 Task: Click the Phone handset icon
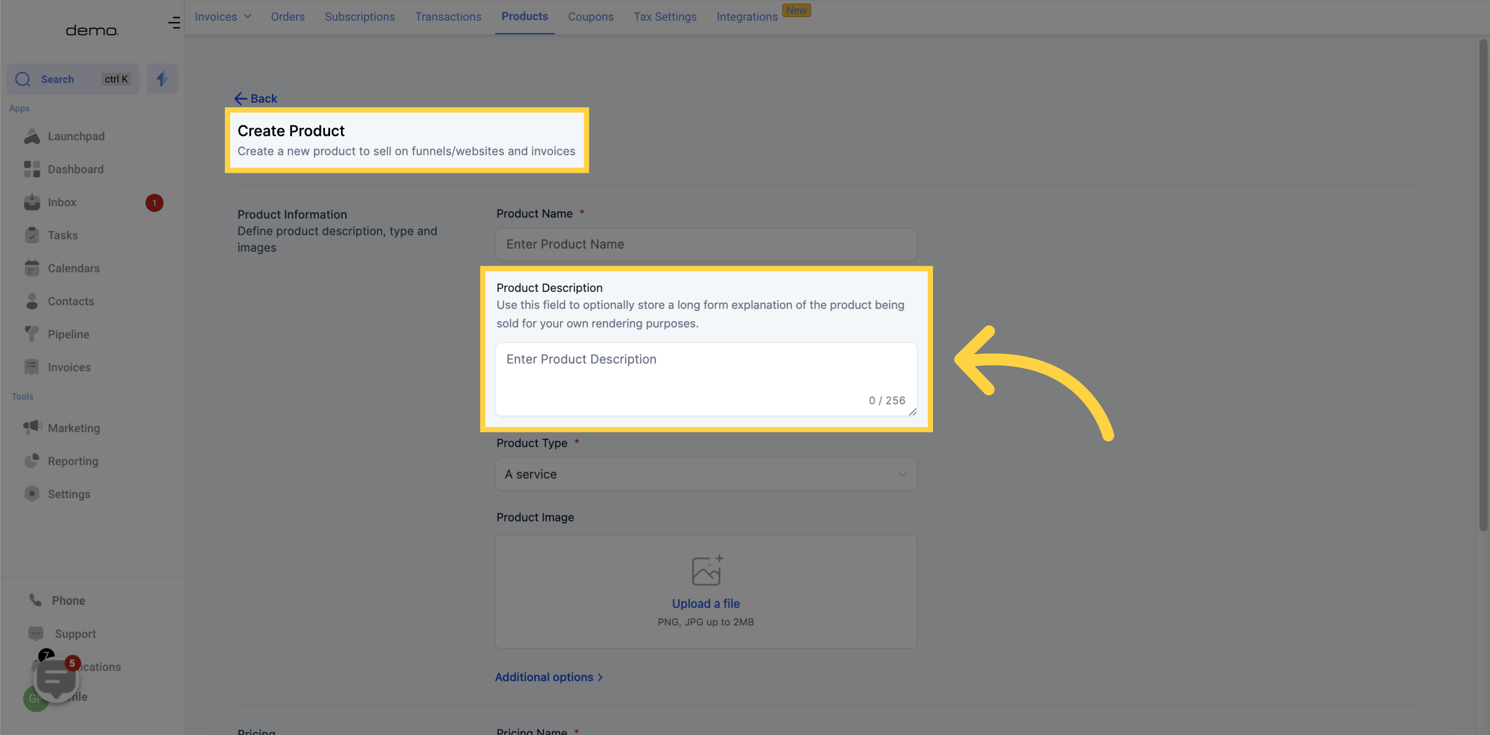tap(35, 600)
